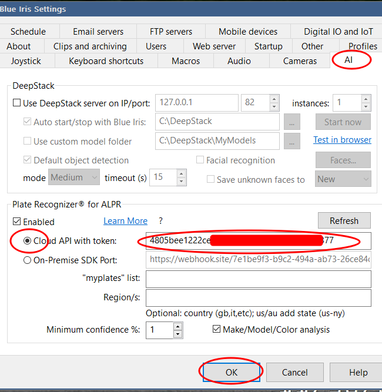Select On-Premise SDK Port radio
Viewport: 382px width, 392px height.
coord(27,260)
